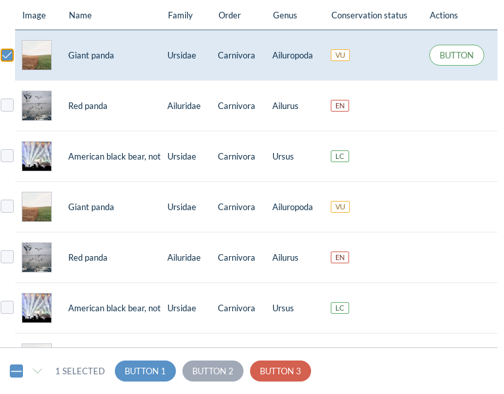This screenshot has width=504, height=394.
Task: Expand the selection options chevron dropdown
Action: 37,371
